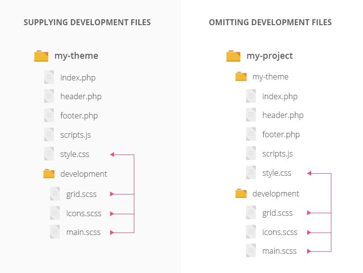Select my-theme subfolder label under my-project
The width and height of the screenshot is (363, 273).
(x=271, y=77)
